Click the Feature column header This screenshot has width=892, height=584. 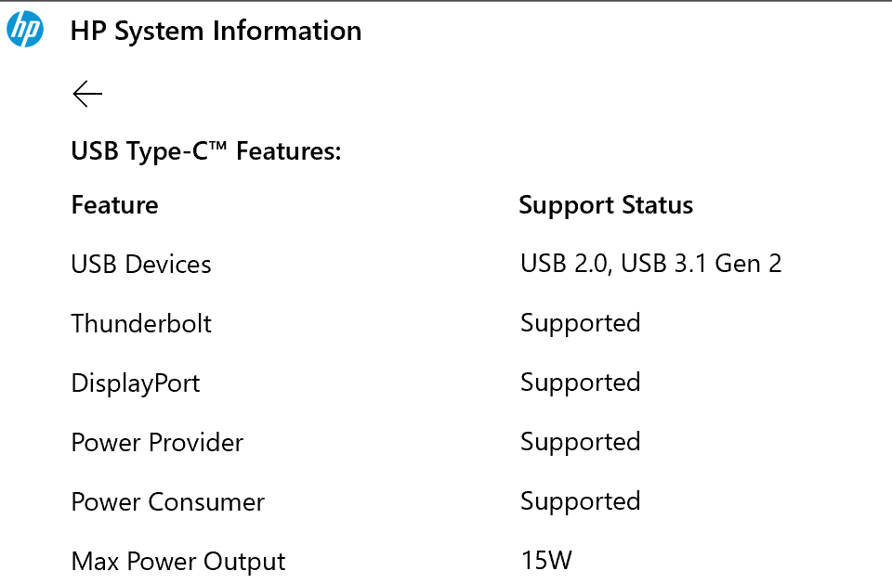[x=114, y=205]
